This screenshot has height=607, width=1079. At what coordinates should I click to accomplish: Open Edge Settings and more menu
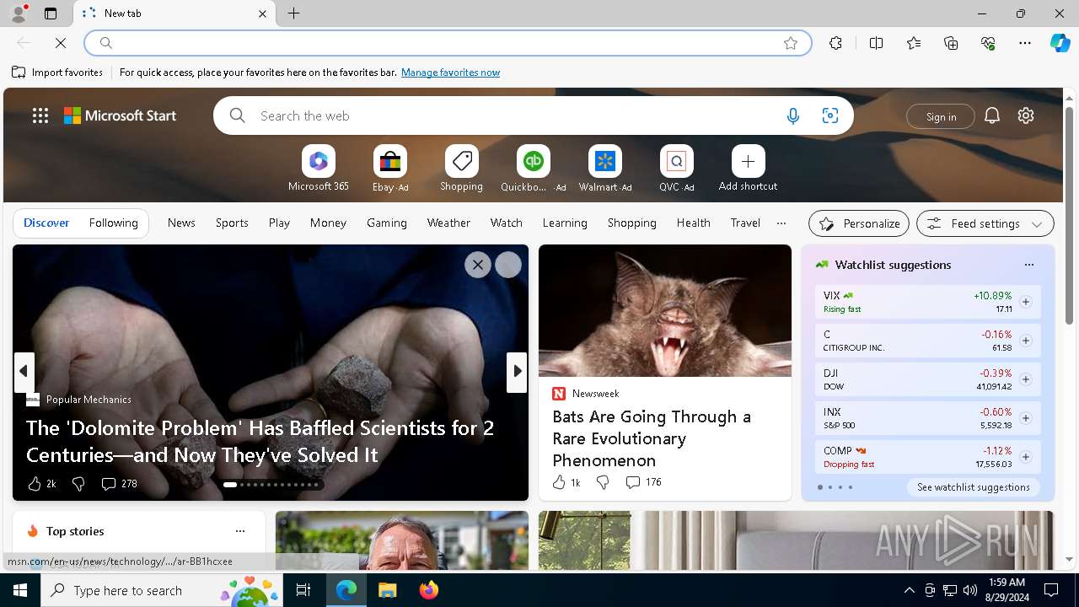pyautogui.click(x=1025, y=43)
